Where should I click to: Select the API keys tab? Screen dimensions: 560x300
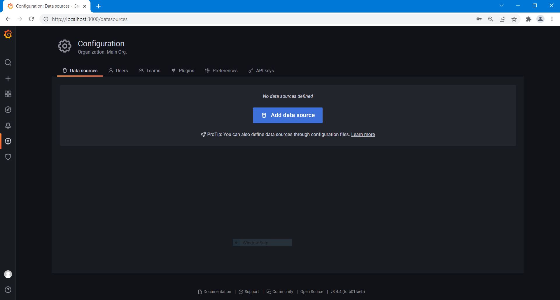261,70
